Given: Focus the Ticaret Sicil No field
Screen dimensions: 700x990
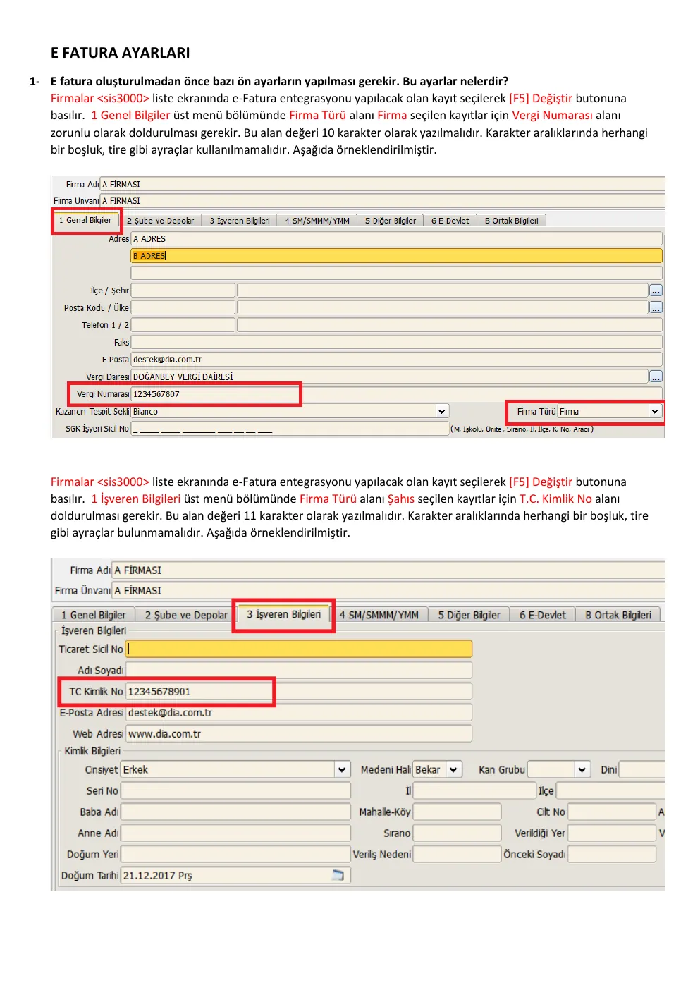Looking at the screenshot, I should 299,649.
